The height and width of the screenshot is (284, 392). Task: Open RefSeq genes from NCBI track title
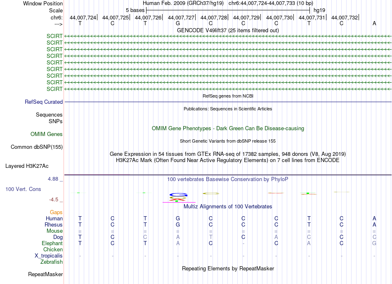click(x=228, y=96)
